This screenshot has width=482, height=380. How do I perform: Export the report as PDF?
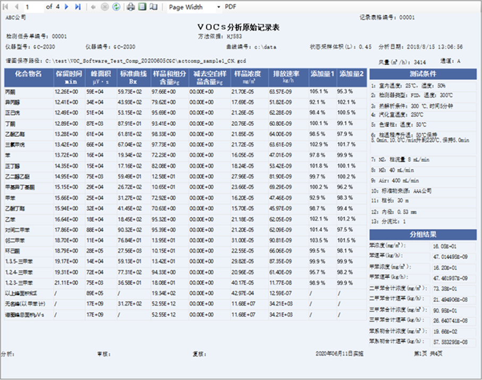click(231, 7)
